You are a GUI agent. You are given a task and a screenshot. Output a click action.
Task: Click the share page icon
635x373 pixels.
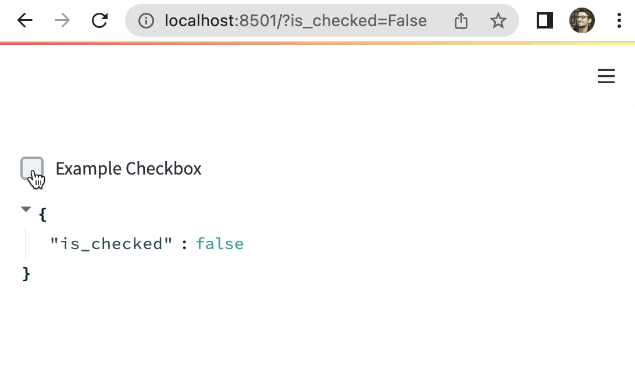coord(461,22)
